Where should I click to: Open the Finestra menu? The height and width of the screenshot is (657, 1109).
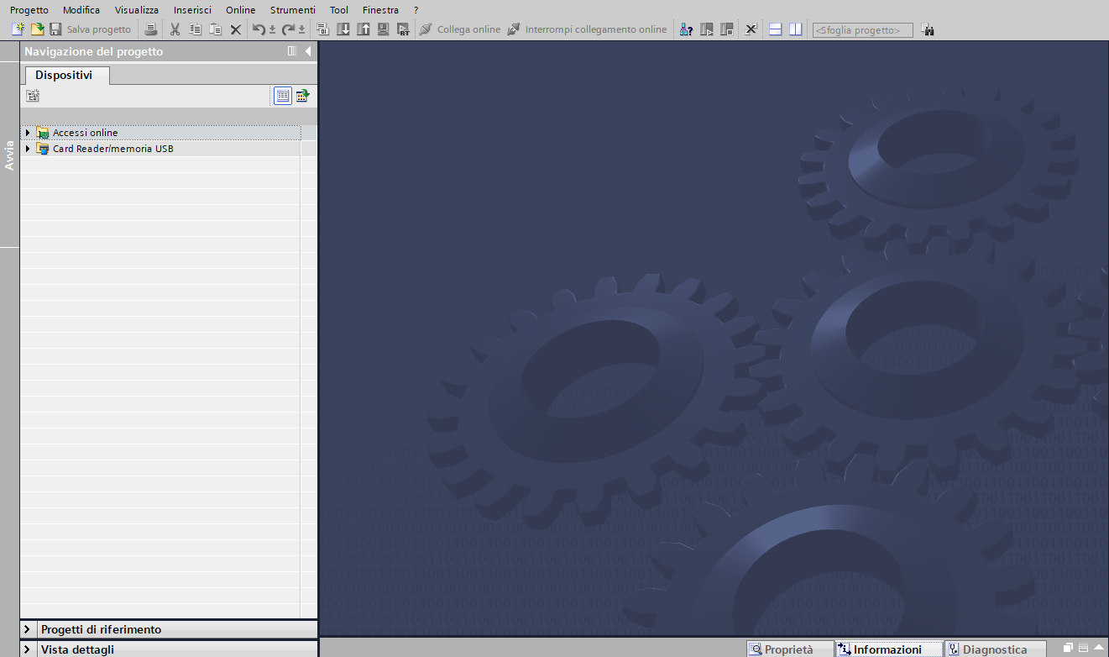[380, 10]
